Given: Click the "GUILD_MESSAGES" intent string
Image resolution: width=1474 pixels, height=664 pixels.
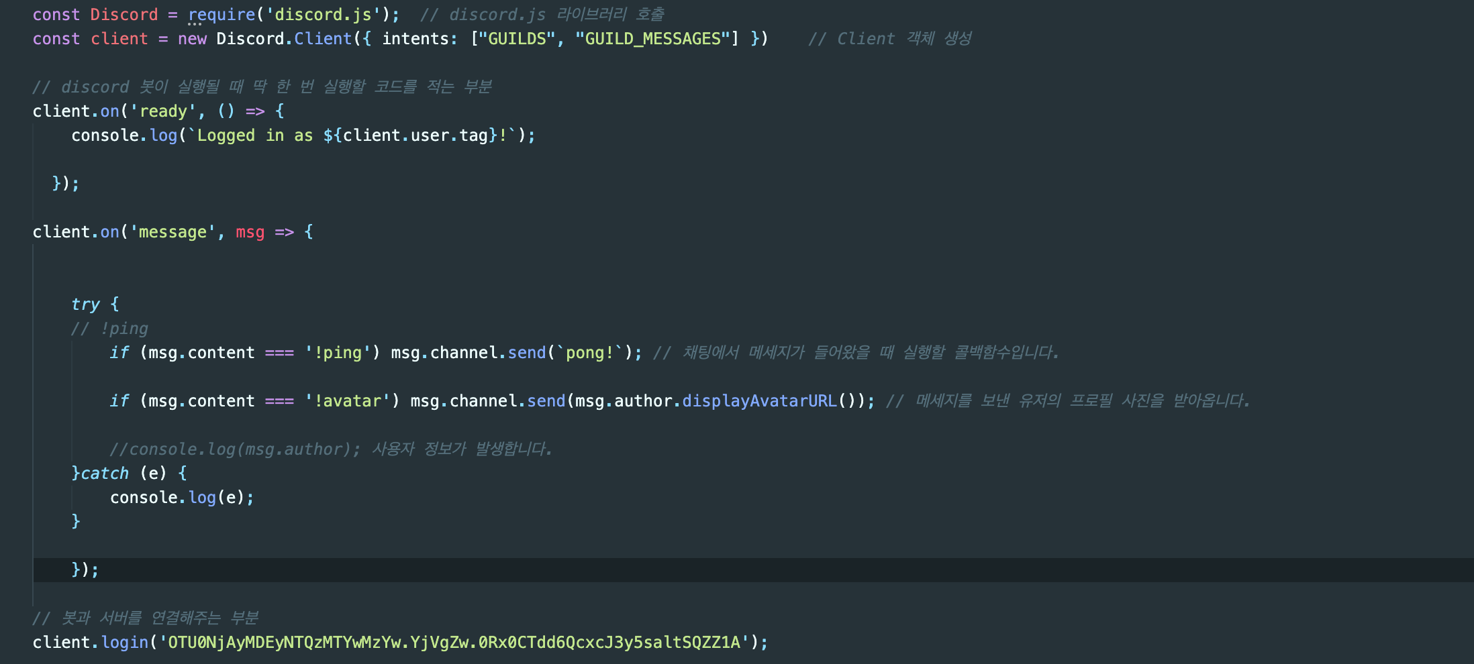Looking at the screenshot, I should point(652,39).
